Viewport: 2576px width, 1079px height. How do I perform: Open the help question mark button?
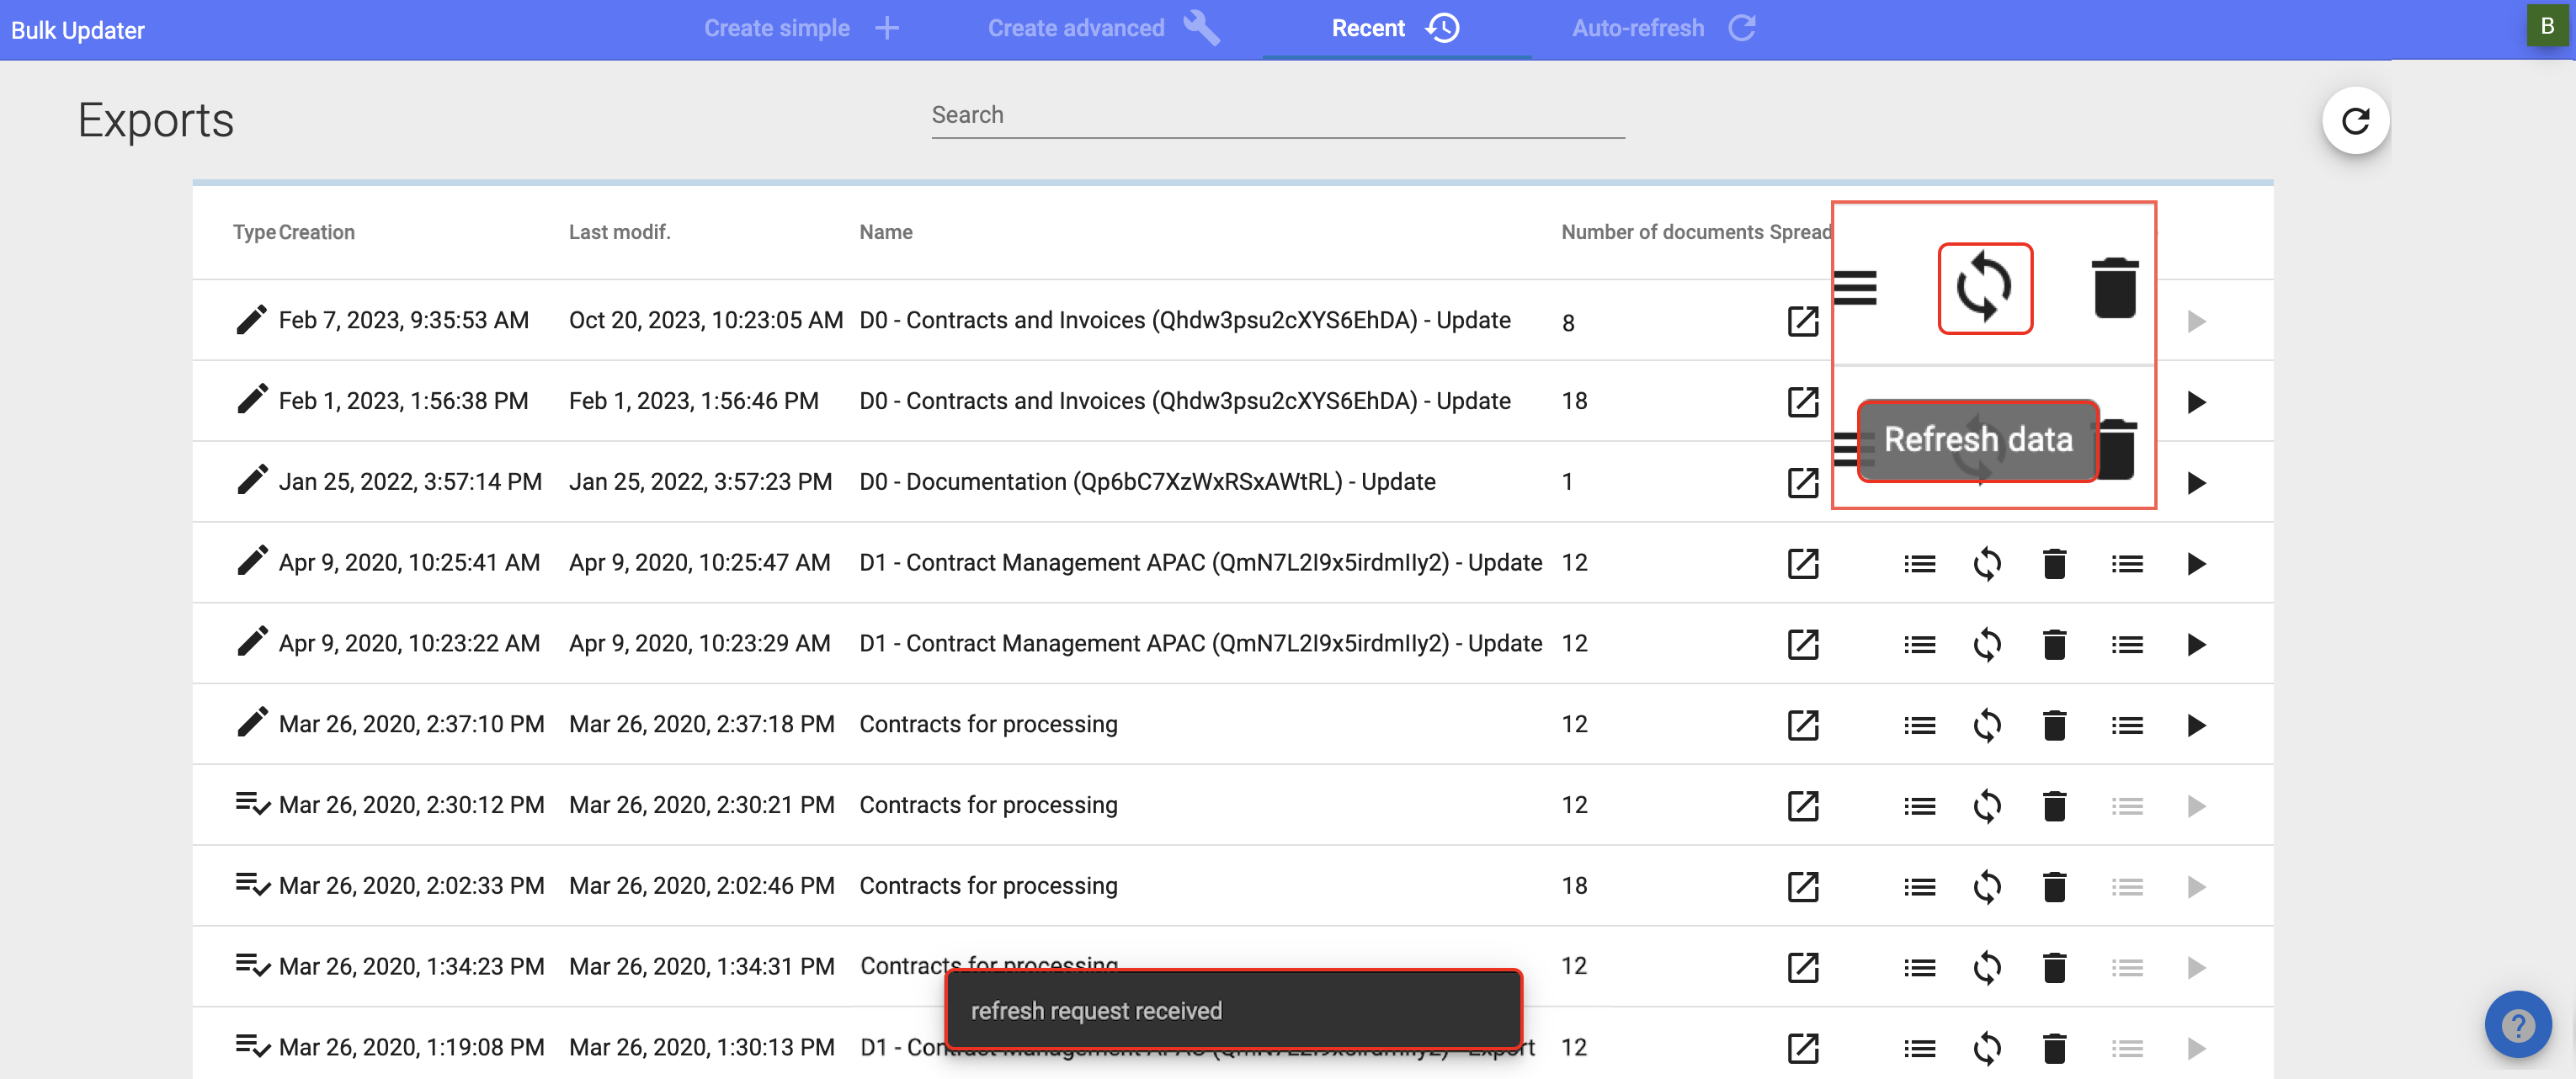coord(2517,1024)
